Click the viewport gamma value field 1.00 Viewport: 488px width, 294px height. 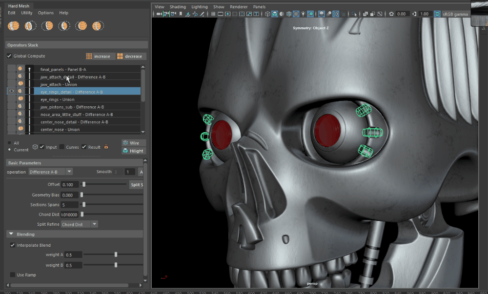(x=425, y=14)
